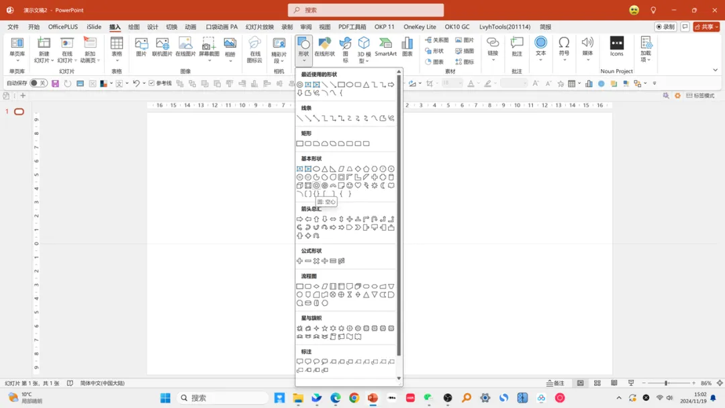This screenshot has width=725, height=408.
Task: Switch to the 视图 tab
Action: coord(325,27)
